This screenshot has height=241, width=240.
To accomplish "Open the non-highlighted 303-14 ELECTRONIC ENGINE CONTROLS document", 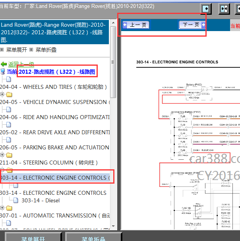I will [53, 193].
